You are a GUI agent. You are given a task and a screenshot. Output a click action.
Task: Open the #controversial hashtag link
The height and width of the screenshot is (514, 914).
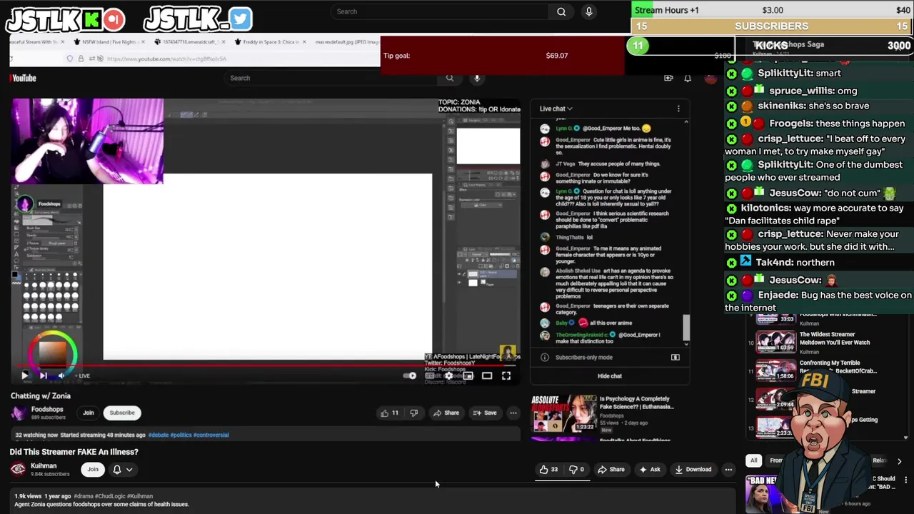click(x=211, y=435)
